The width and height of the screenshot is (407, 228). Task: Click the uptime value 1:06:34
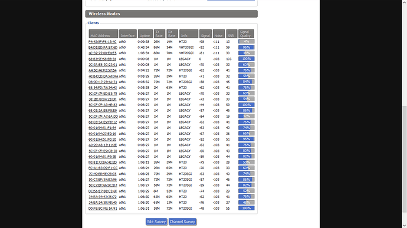pos(143,53)
